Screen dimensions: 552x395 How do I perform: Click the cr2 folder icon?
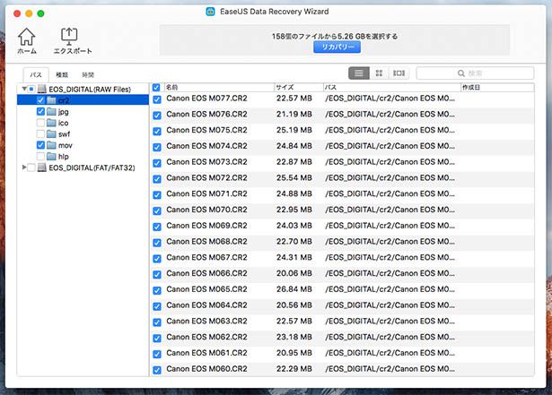tap(52, 100)
